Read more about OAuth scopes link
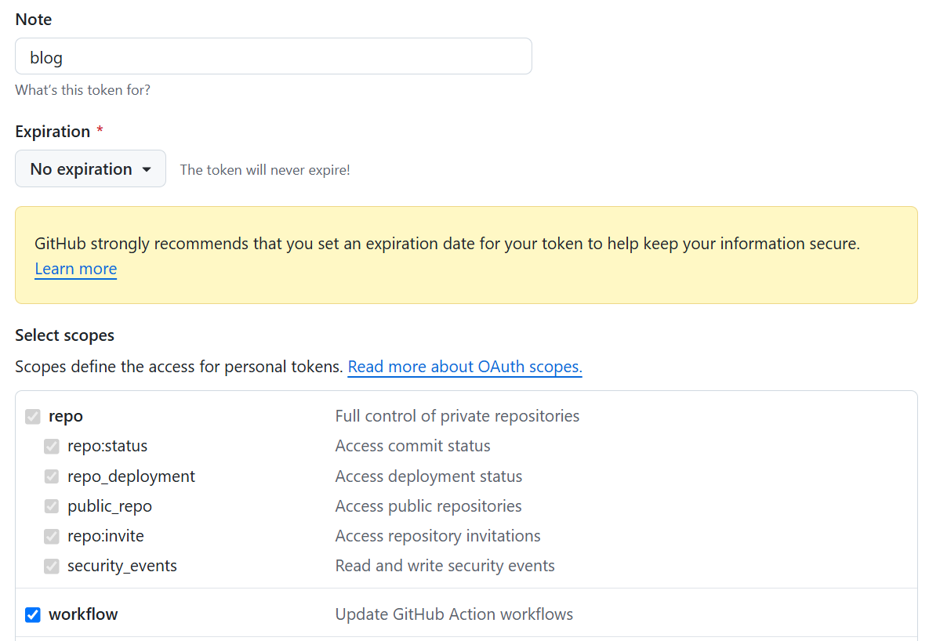Image resolution: width=929 pixels, height=641 pixels. (x=465, y=367)
